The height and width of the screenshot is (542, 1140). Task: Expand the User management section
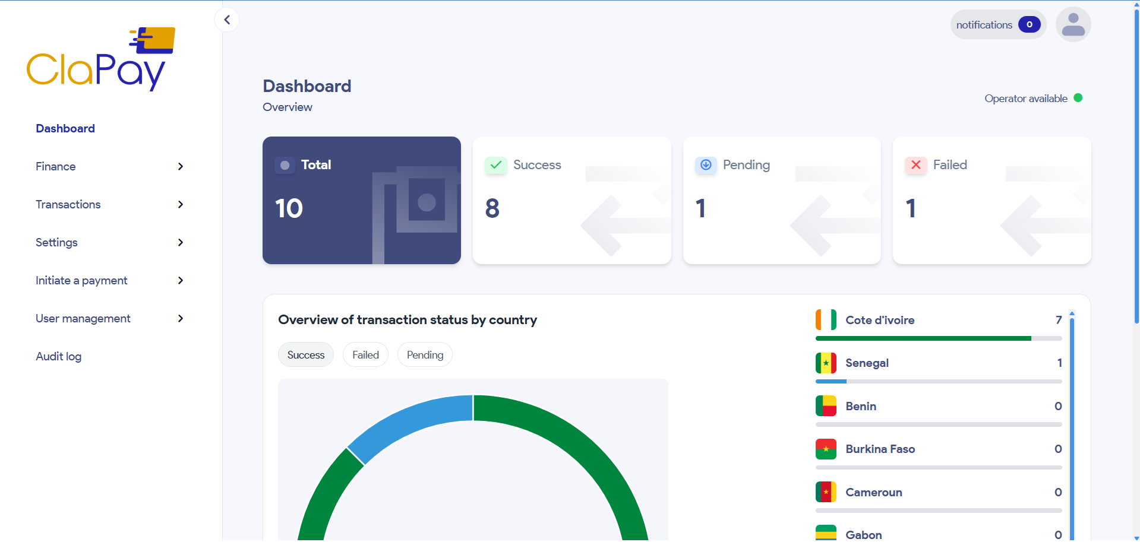pyautogui.click(x=83, y=318)
